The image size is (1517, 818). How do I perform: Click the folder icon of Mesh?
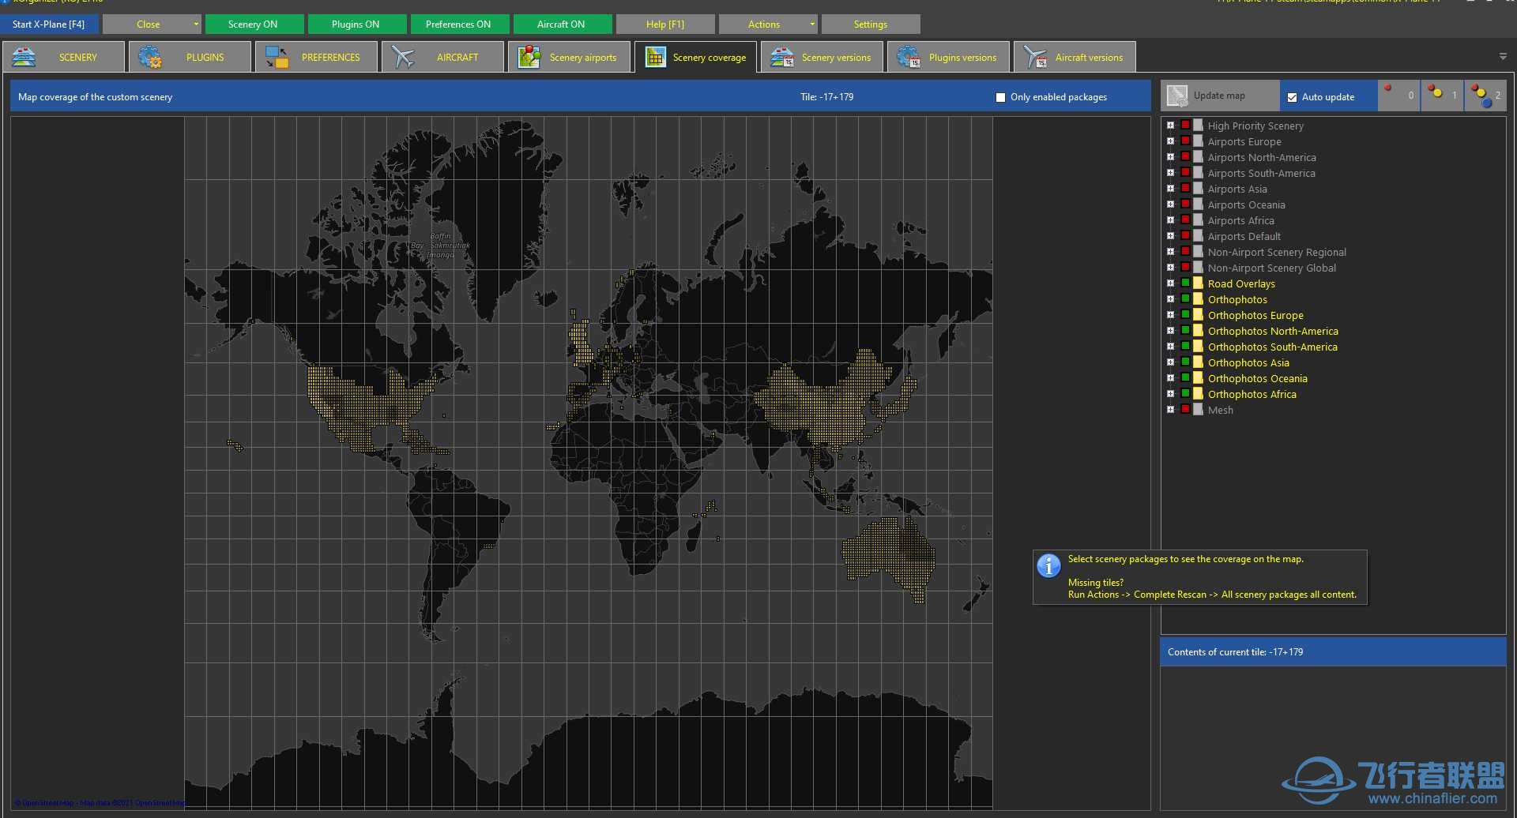point(1198,410)
